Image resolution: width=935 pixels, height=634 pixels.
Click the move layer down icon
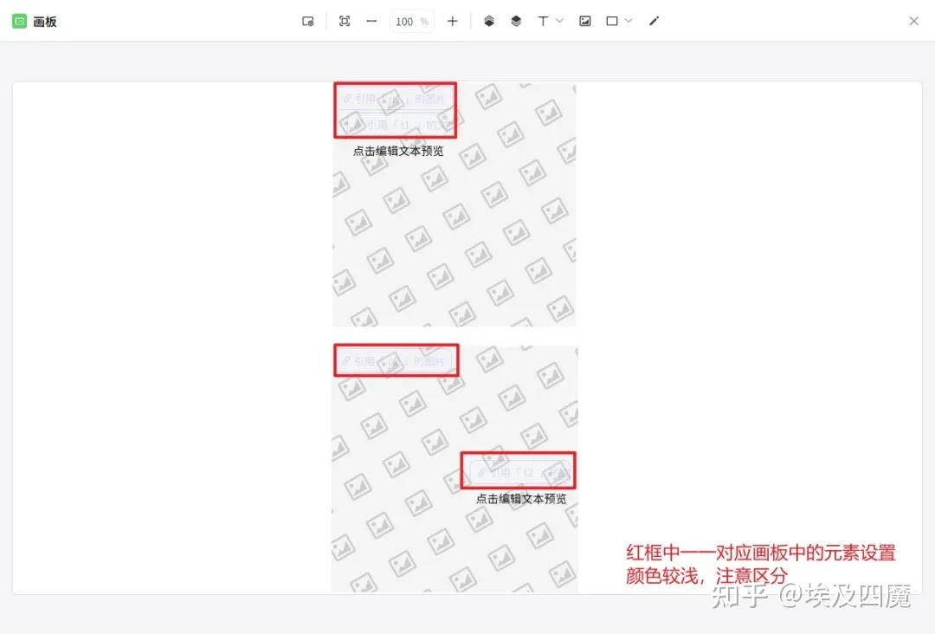(x=516, y=22)
